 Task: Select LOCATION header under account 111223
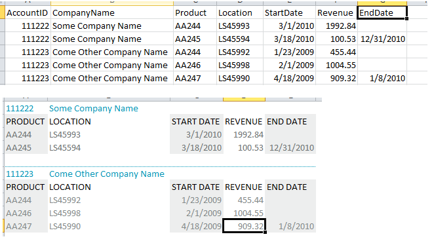pos(70,187)
